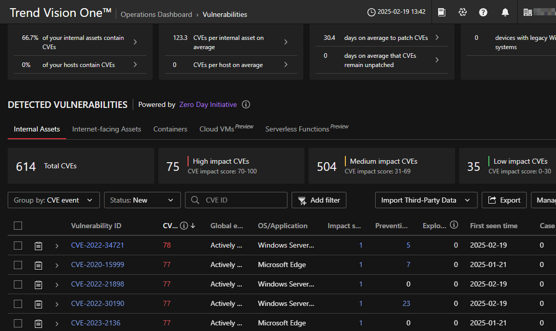This screenshot has height=331, width=556.
Task: Toggle the select-all checkbox in table header
Action: pos(18,226)
